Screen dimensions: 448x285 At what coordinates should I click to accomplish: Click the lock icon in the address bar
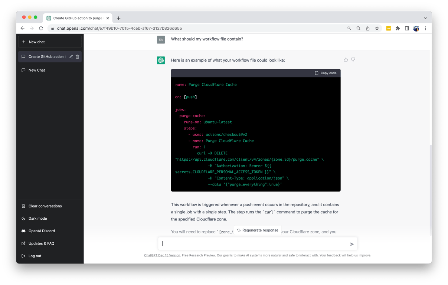[x=52, y=29]
